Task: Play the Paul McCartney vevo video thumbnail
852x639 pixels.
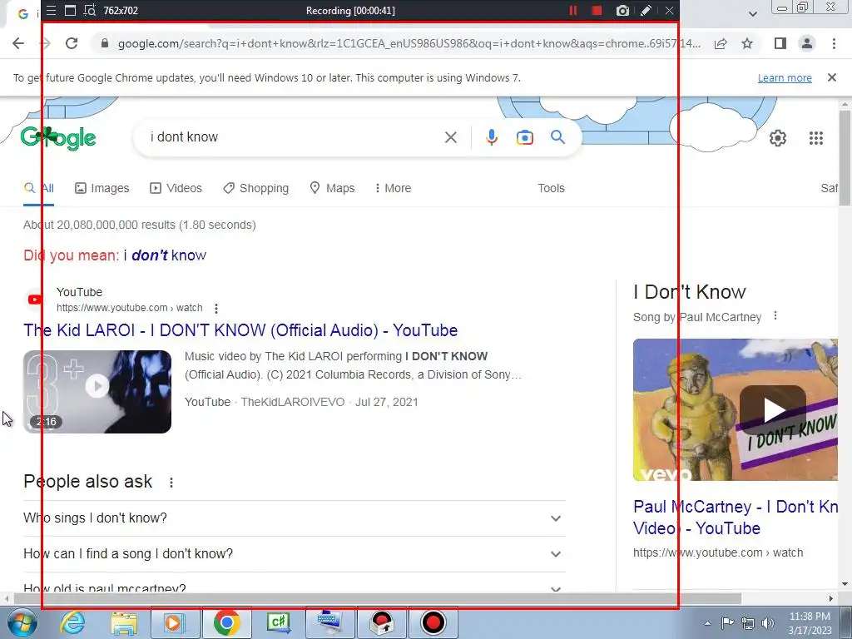Action: coord(736,409)
